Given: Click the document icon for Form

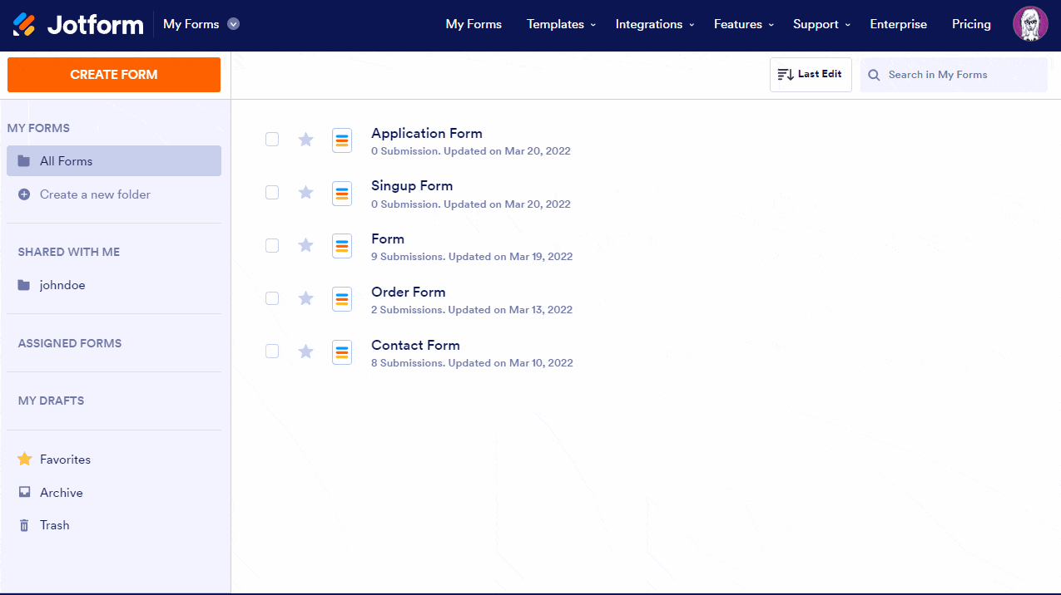Looking at the screenshot, I should pyautogui.click(x=342, y=246).
